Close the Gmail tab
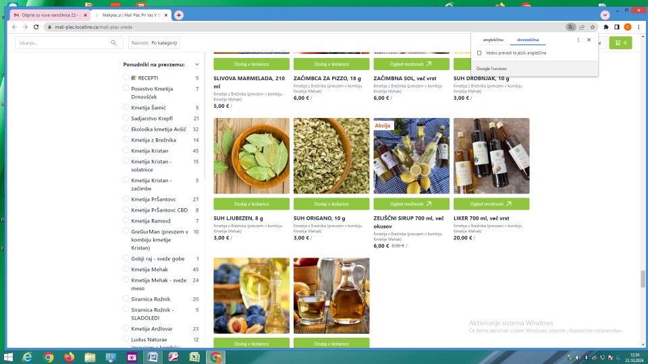This screenshot has height=364, width=648. click(85, 15)
